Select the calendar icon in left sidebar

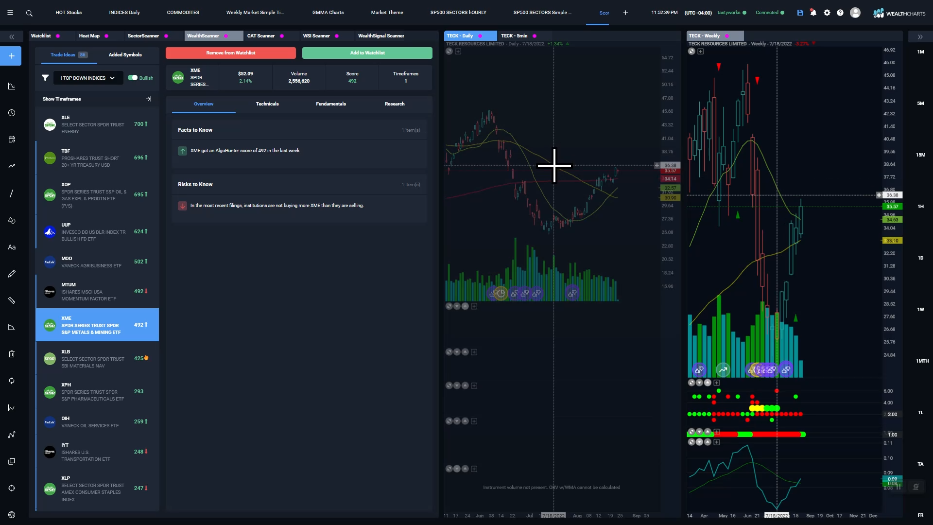pos(12,140)
